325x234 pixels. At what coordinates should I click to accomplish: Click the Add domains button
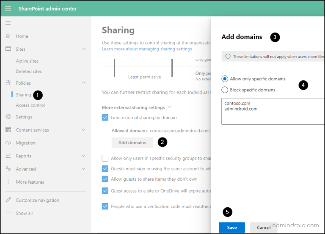coord(132,143)
